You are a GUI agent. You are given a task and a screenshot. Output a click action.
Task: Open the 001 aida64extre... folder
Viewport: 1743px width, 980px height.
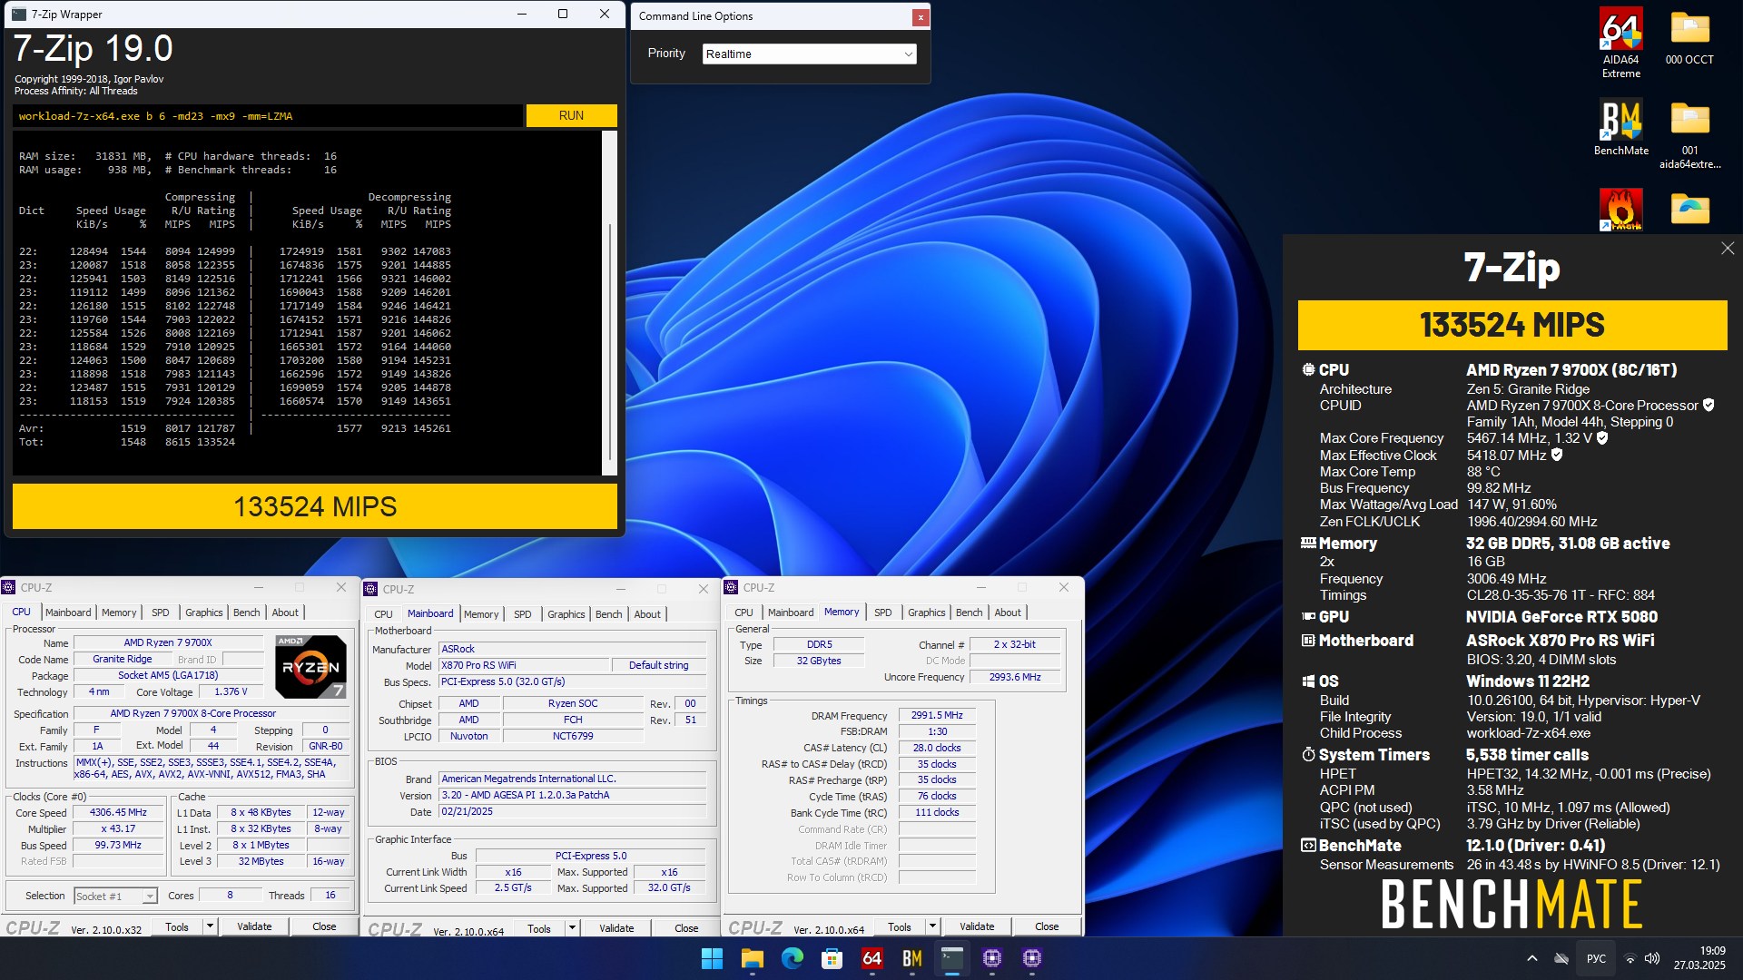pos(1689,133)
